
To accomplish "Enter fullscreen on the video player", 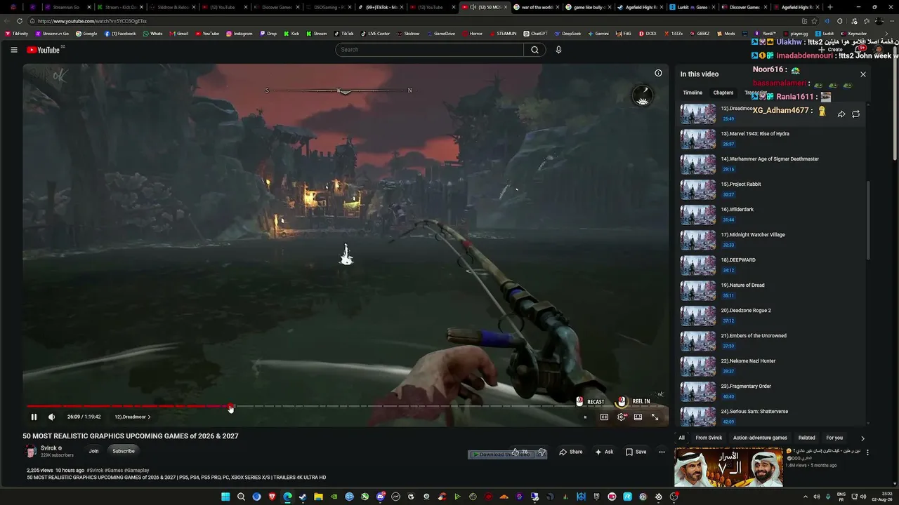I will click(x=655, y=417).
